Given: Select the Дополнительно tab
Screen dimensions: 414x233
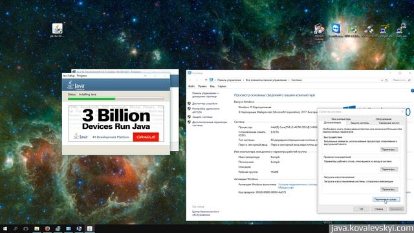Looking at the screenshot, I should 332,123.
